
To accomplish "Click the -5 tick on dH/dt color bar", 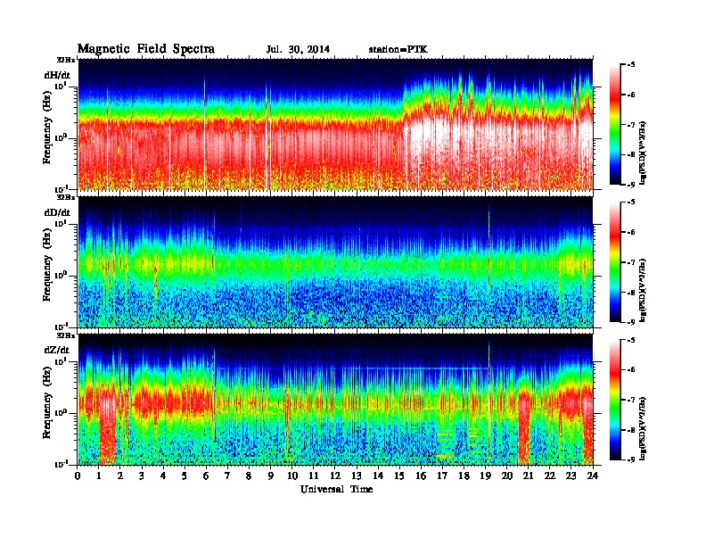I will [x=632, y=65].
